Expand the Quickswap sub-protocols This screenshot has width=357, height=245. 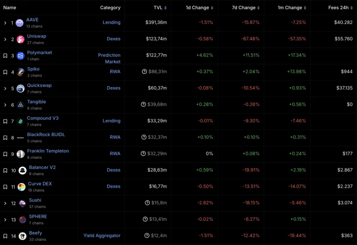(5, 88)
